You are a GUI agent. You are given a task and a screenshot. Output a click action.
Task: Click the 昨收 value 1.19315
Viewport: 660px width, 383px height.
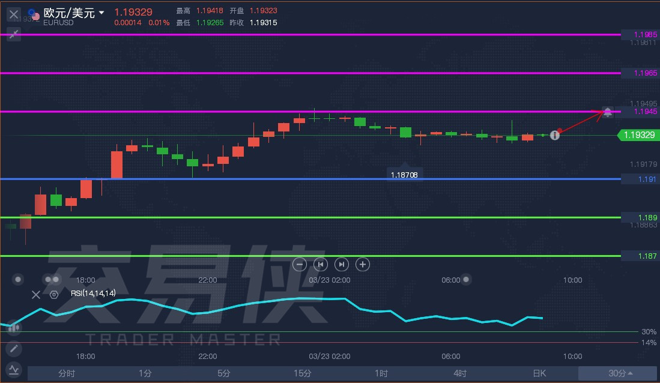pyautogui.click(x=264, y=23)
